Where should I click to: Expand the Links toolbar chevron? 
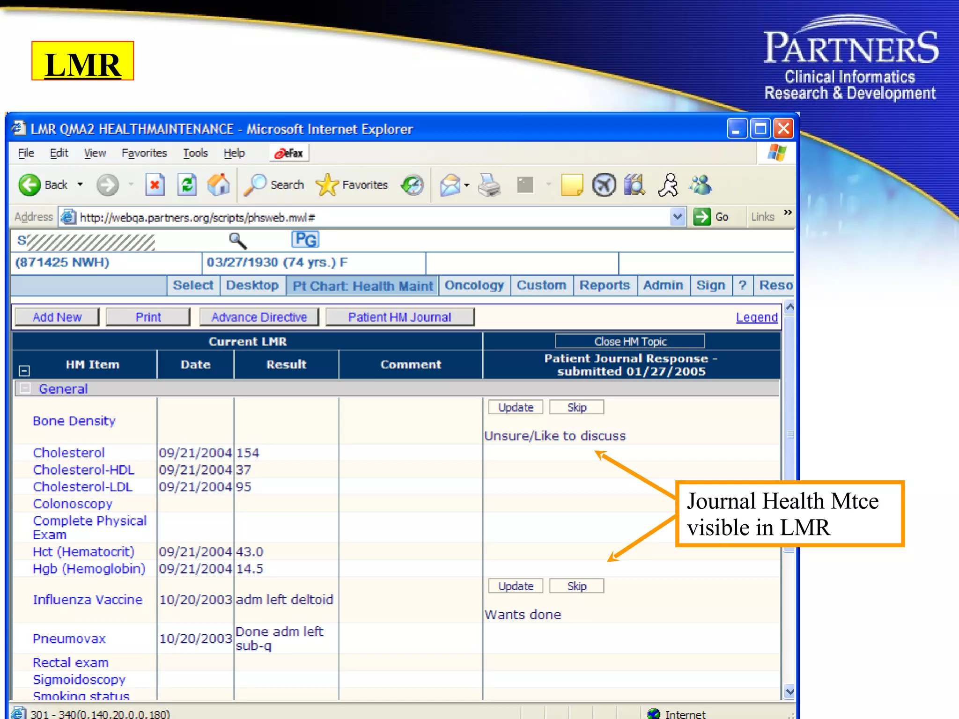click(x=788, y=213)
